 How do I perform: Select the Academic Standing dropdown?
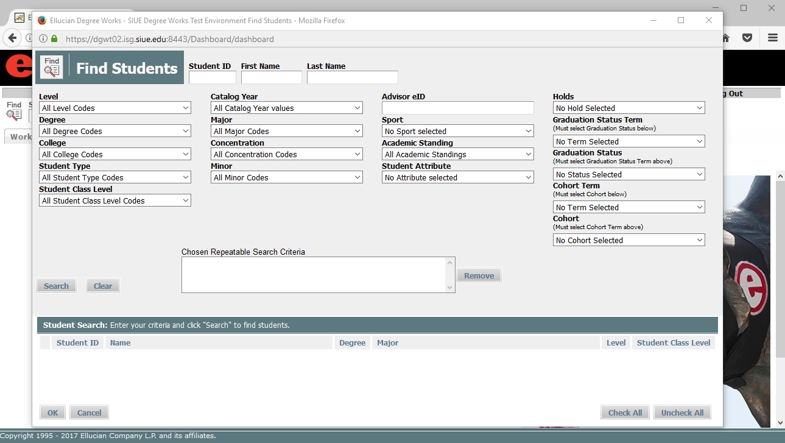(458, 154)
